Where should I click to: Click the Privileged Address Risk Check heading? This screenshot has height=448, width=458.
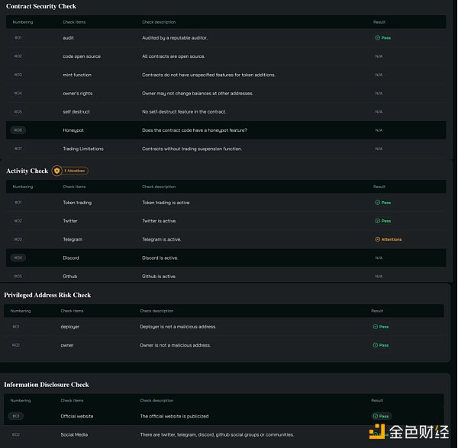(47, 295)
